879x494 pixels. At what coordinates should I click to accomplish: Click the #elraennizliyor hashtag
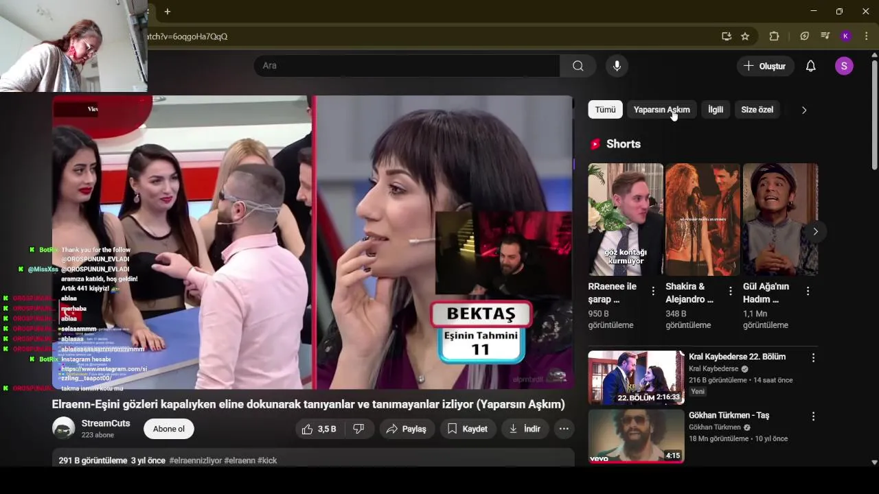coord(195,460)
